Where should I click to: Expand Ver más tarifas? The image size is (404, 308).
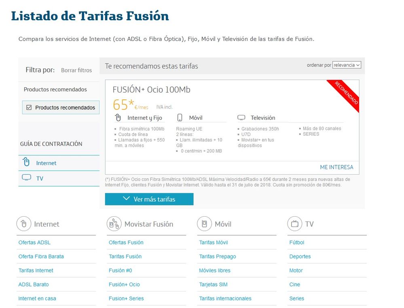coord(149,199)
